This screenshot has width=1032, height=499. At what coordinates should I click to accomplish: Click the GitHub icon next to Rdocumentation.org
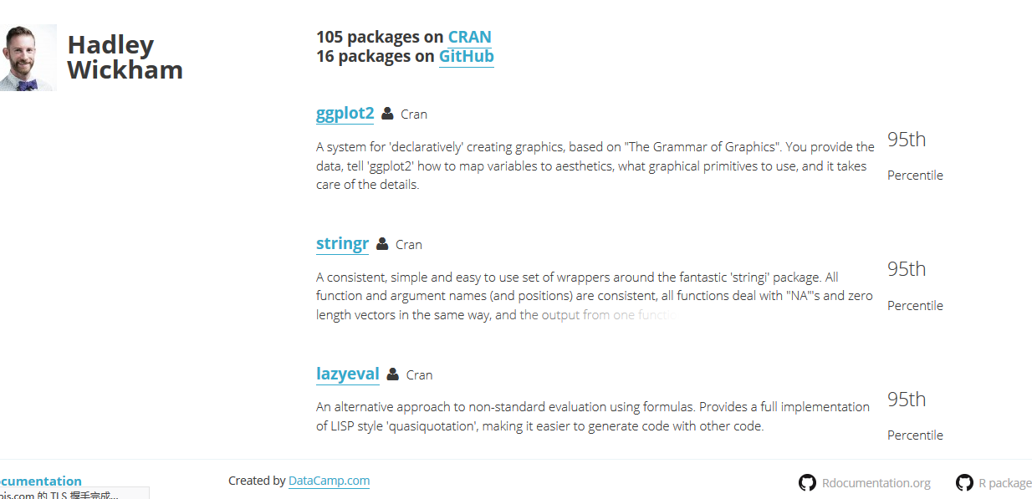[x=807, y=482]
